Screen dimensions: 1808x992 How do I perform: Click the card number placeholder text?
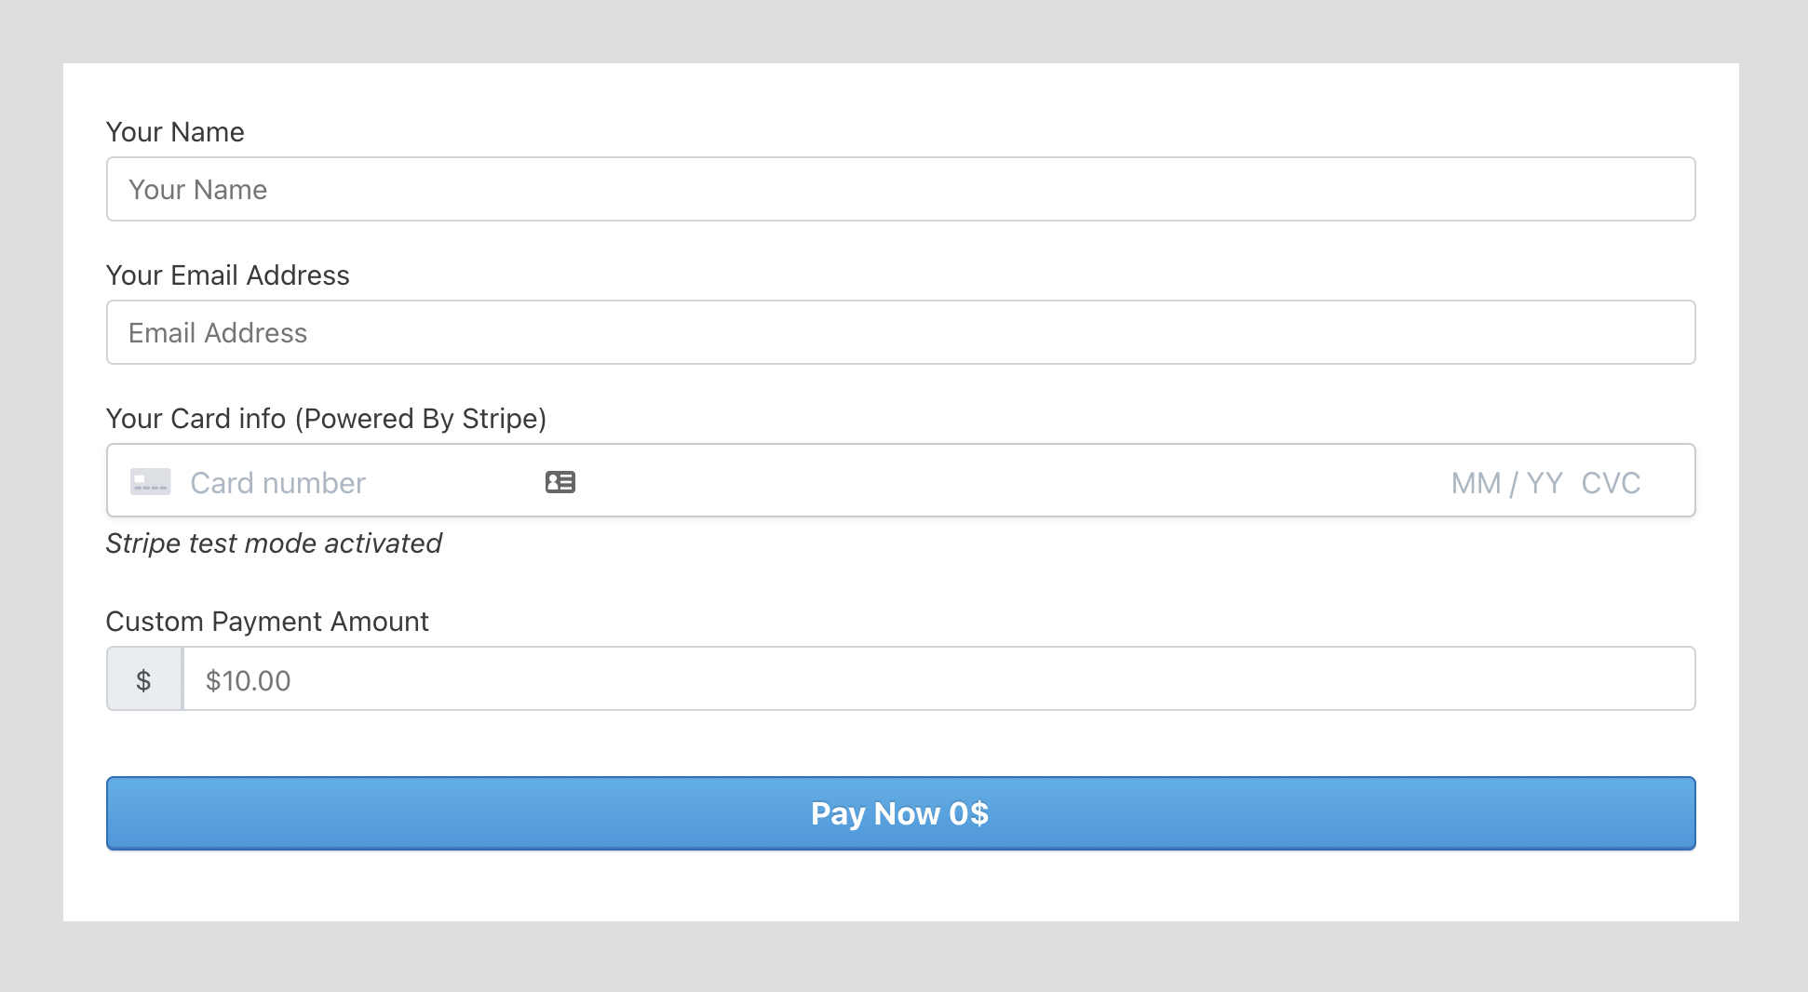point(277,482)
